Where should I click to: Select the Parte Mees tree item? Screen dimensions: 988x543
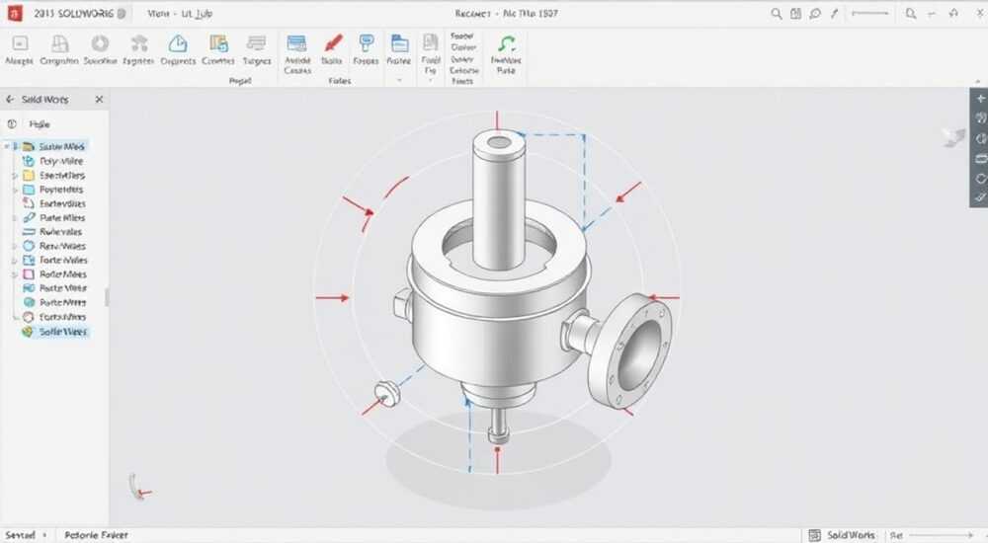(x=53, y=303)
